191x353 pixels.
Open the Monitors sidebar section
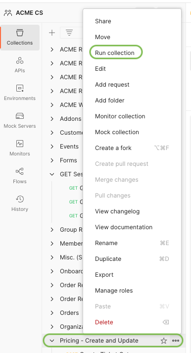pos(20,148)
